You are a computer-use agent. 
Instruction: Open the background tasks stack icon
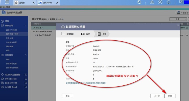(152, 2)
